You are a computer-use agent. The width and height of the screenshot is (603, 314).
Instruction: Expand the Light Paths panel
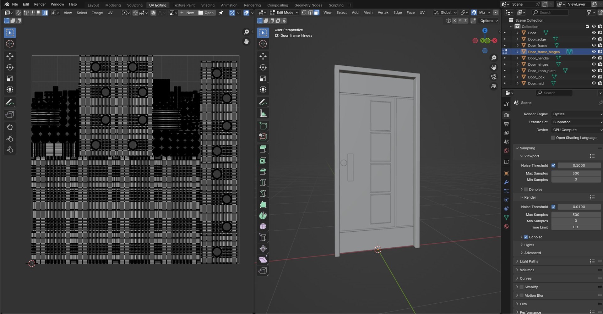click(x=529, y=262)
